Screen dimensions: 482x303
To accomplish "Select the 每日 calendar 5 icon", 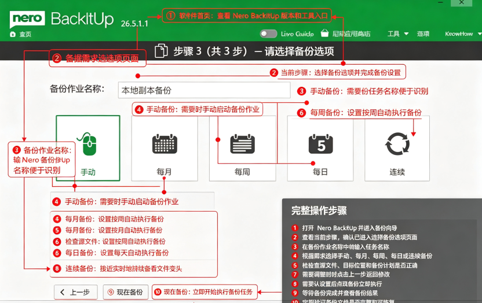I will 320,144.
